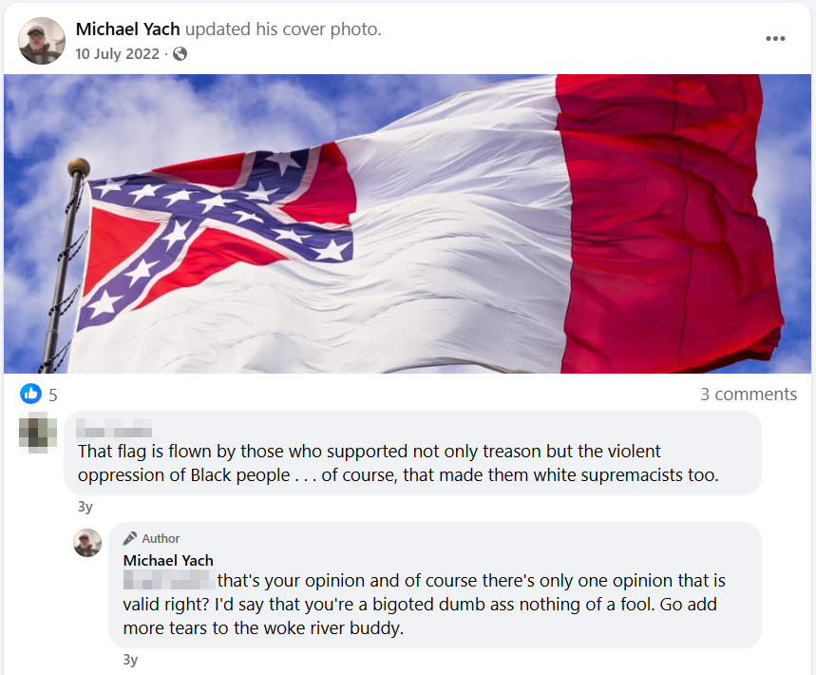Image resolution: width=816 pixels, height=675 pixels.
Task: Click the blue thumbs-up reaction icon
Action: click(30, 394)
